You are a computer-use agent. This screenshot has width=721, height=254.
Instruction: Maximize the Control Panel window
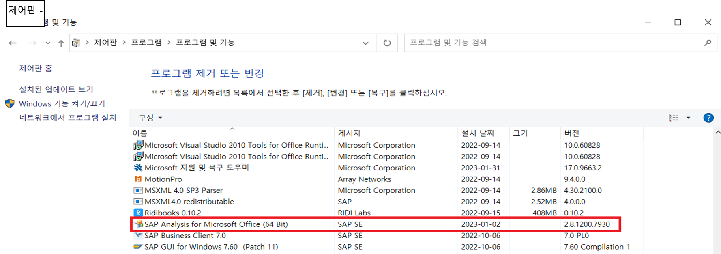678,22
